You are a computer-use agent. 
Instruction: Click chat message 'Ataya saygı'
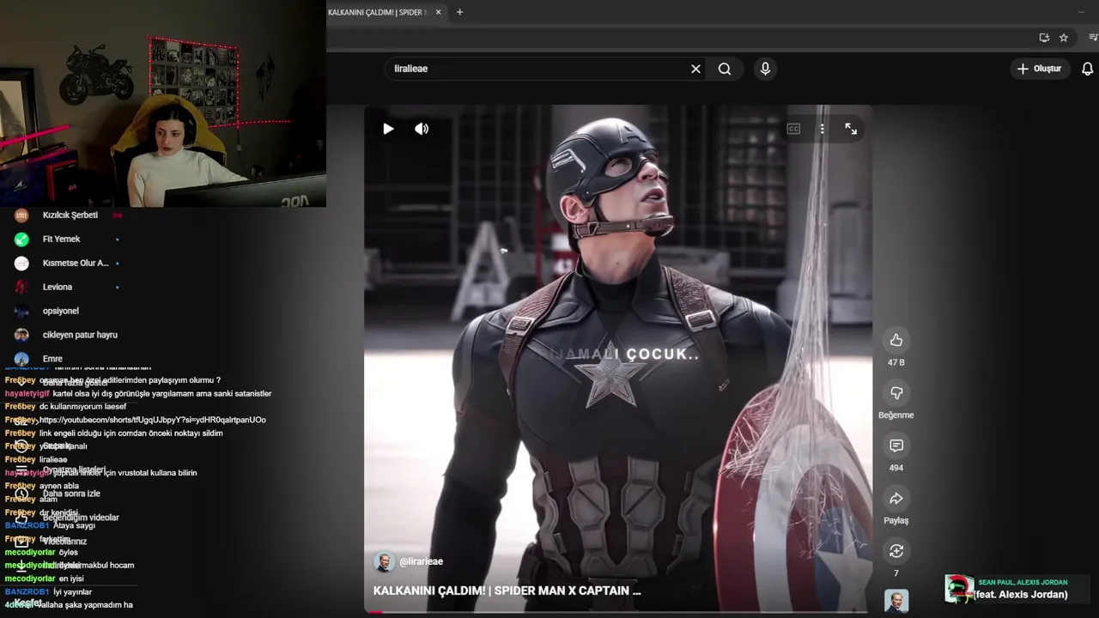74,525
